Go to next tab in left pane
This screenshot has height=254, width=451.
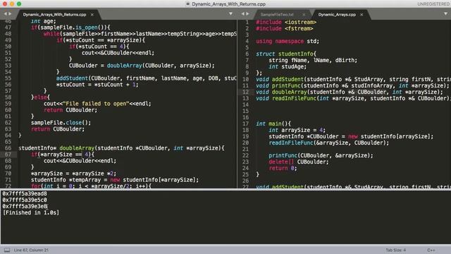coord(10,13)
